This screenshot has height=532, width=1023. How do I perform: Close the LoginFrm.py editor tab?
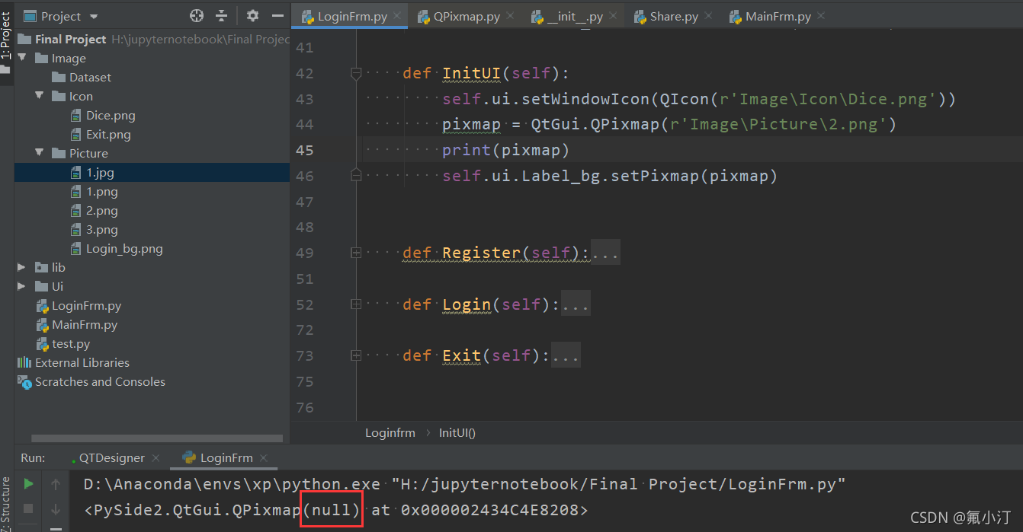coord(397,16)
